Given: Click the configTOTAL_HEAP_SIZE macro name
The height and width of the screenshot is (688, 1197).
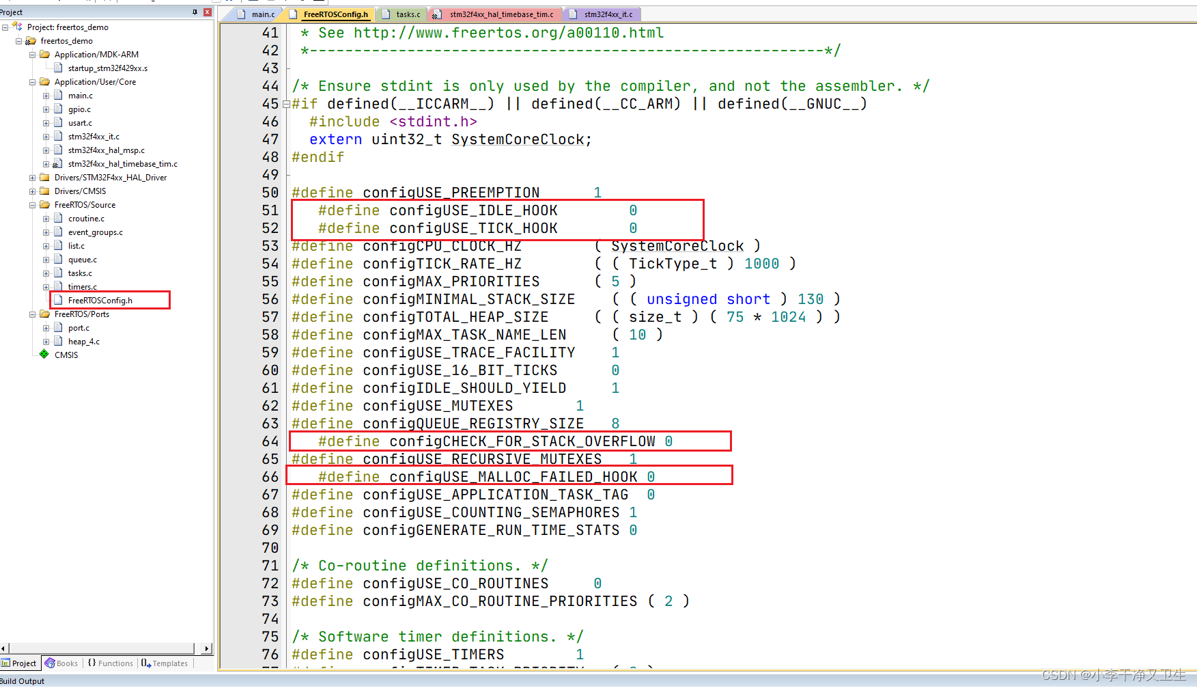Looking at the screenshot, I should coord(455,317).
